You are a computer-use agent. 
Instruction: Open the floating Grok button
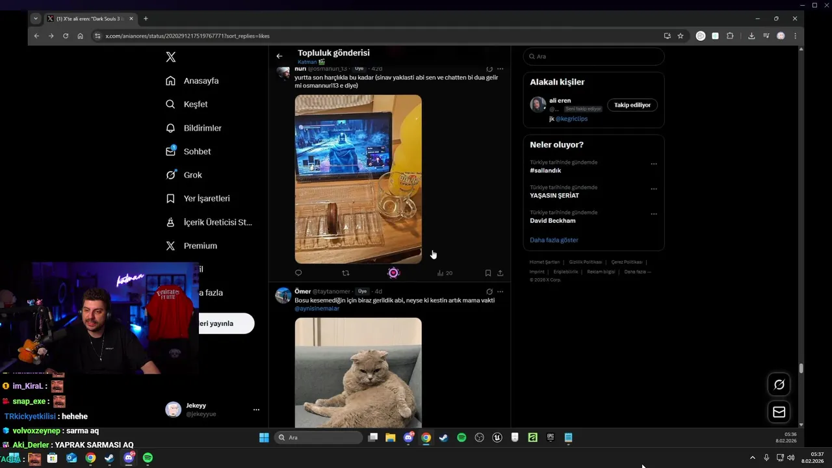click(x=779, y=385)
